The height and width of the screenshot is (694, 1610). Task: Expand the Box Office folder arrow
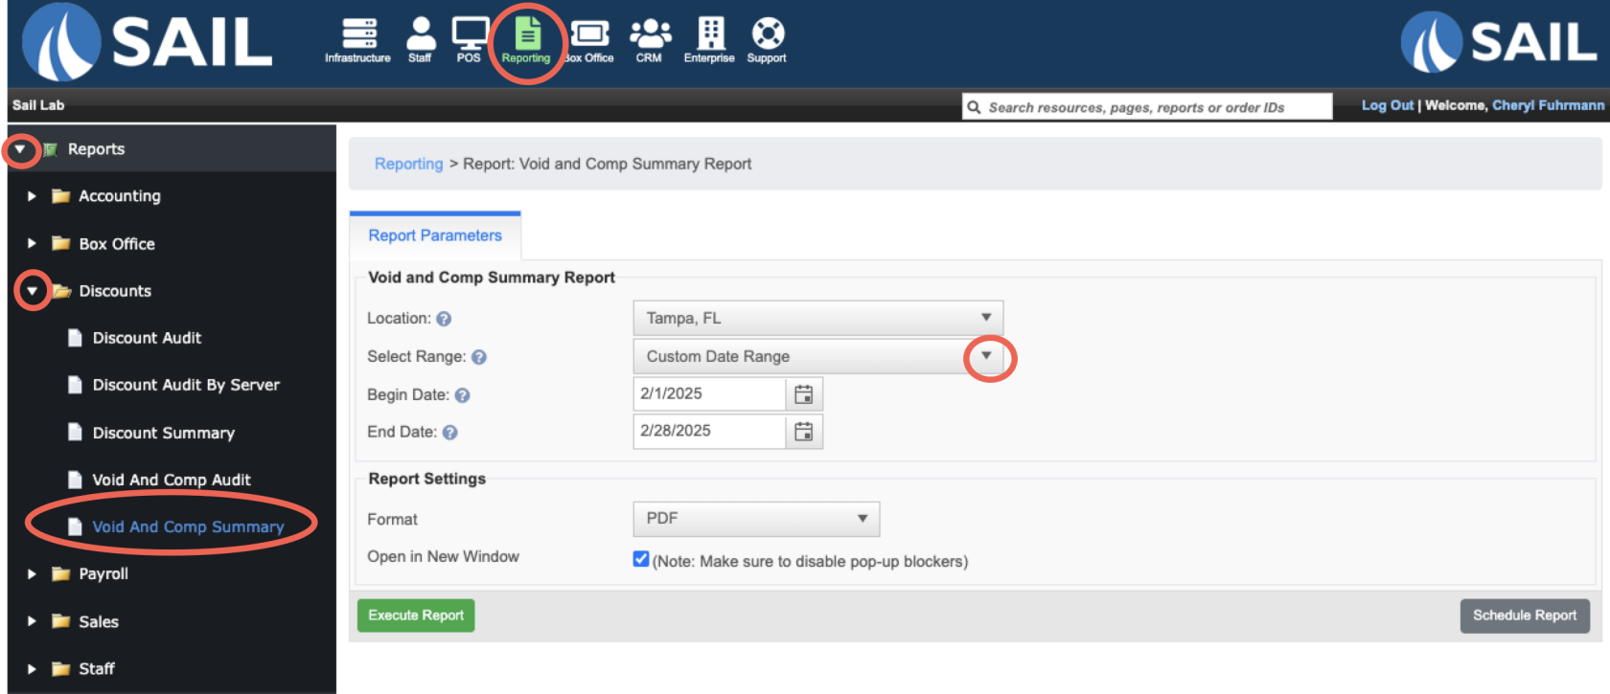32,243
